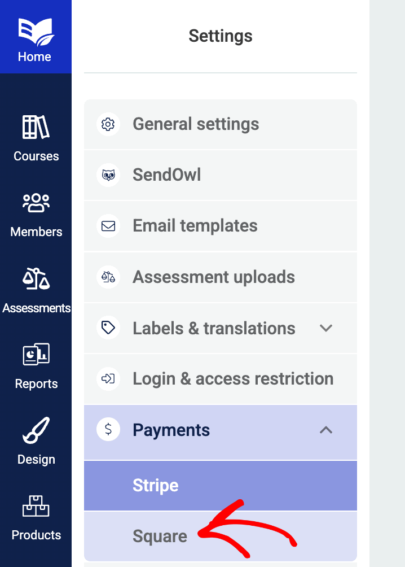Viewport: 405px width, 567px height.
Task: Select the Stripe payment submenu item
Action: click(x=156, y=486)
